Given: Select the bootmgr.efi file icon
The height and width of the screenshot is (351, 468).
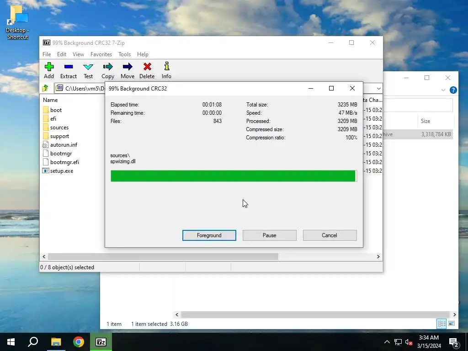Looking at the screenshot, I should tap(46, 162).
